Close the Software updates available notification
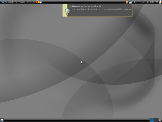The height and width of the screenshot is (122, 162). tap(130, 6)
